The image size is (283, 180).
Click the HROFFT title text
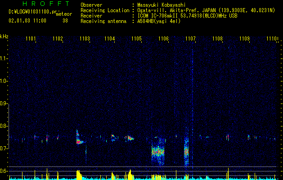[x=46, y=4]
